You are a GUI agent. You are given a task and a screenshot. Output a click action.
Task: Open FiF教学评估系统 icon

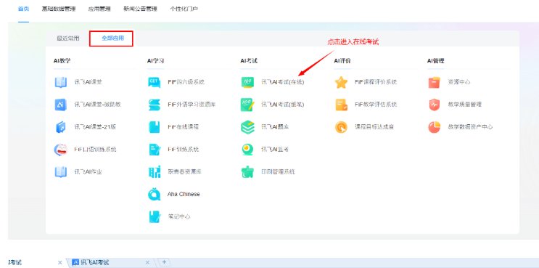342,105
